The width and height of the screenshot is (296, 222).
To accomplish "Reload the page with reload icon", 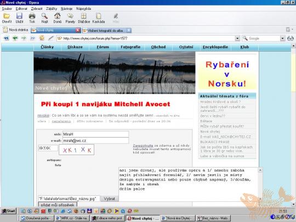I will coord(42,38).
